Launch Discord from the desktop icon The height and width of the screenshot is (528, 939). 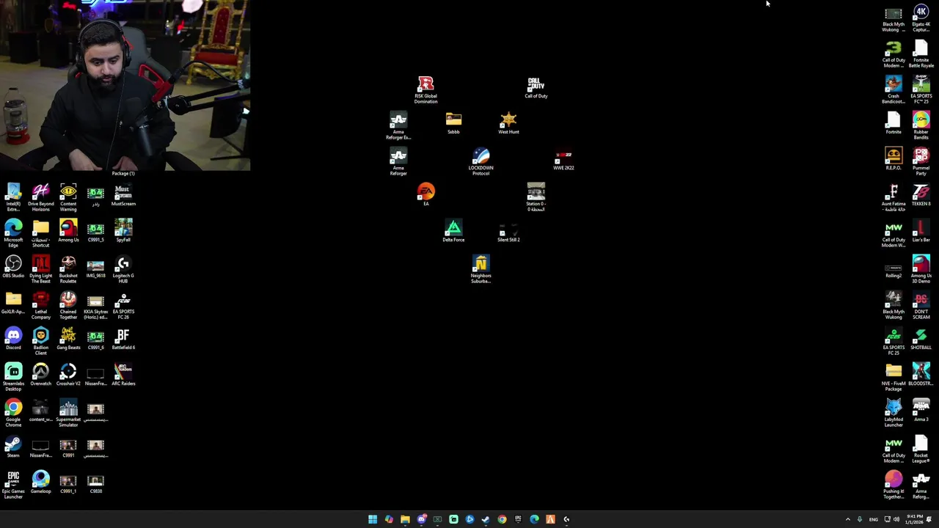click(x=13, y=339)
